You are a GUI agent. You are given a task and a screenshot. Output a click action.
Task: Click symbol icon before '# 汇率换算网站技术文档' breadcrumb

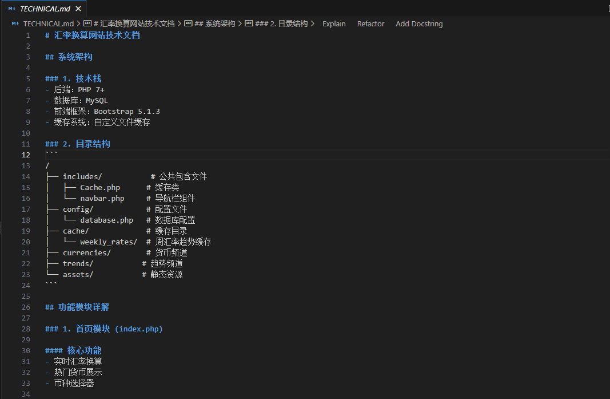87,23
